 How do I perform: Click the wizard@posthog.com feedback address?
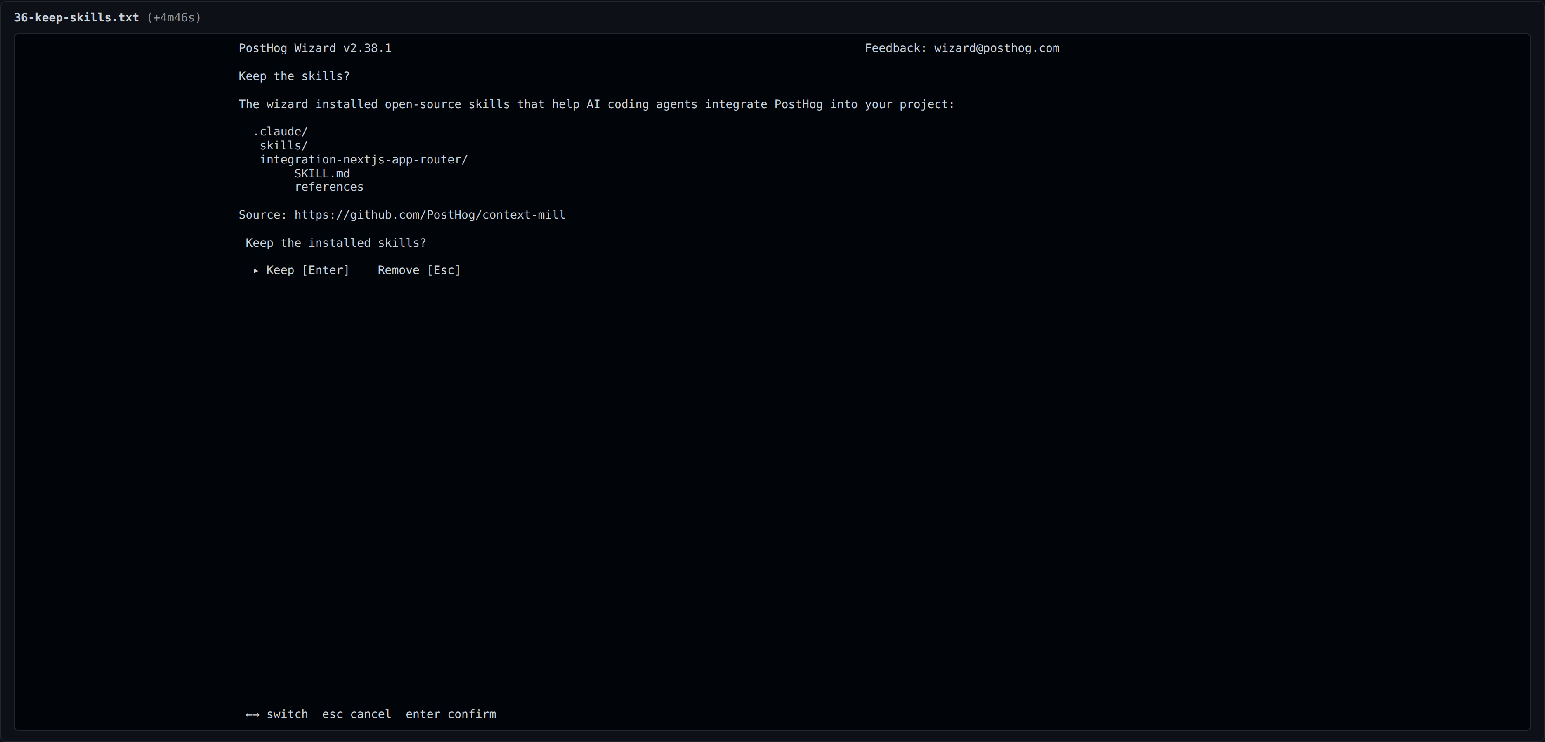click(997, 49)
